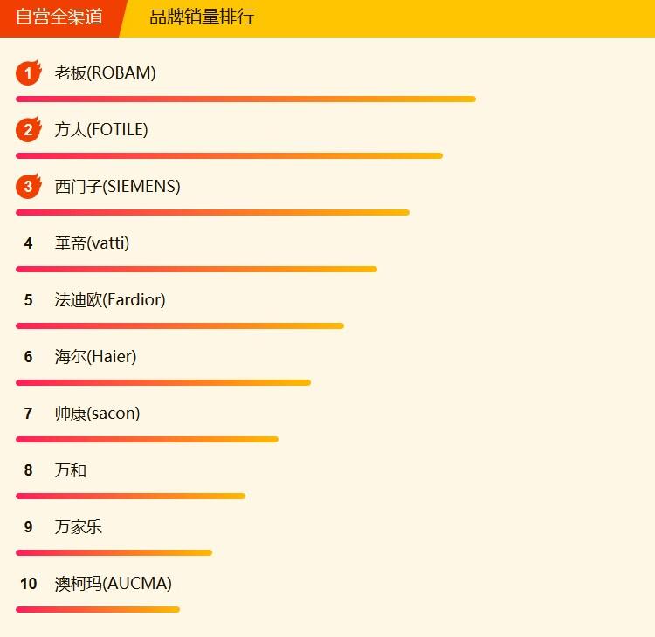Click the rank number 10 label

click(x=29, y=584)
